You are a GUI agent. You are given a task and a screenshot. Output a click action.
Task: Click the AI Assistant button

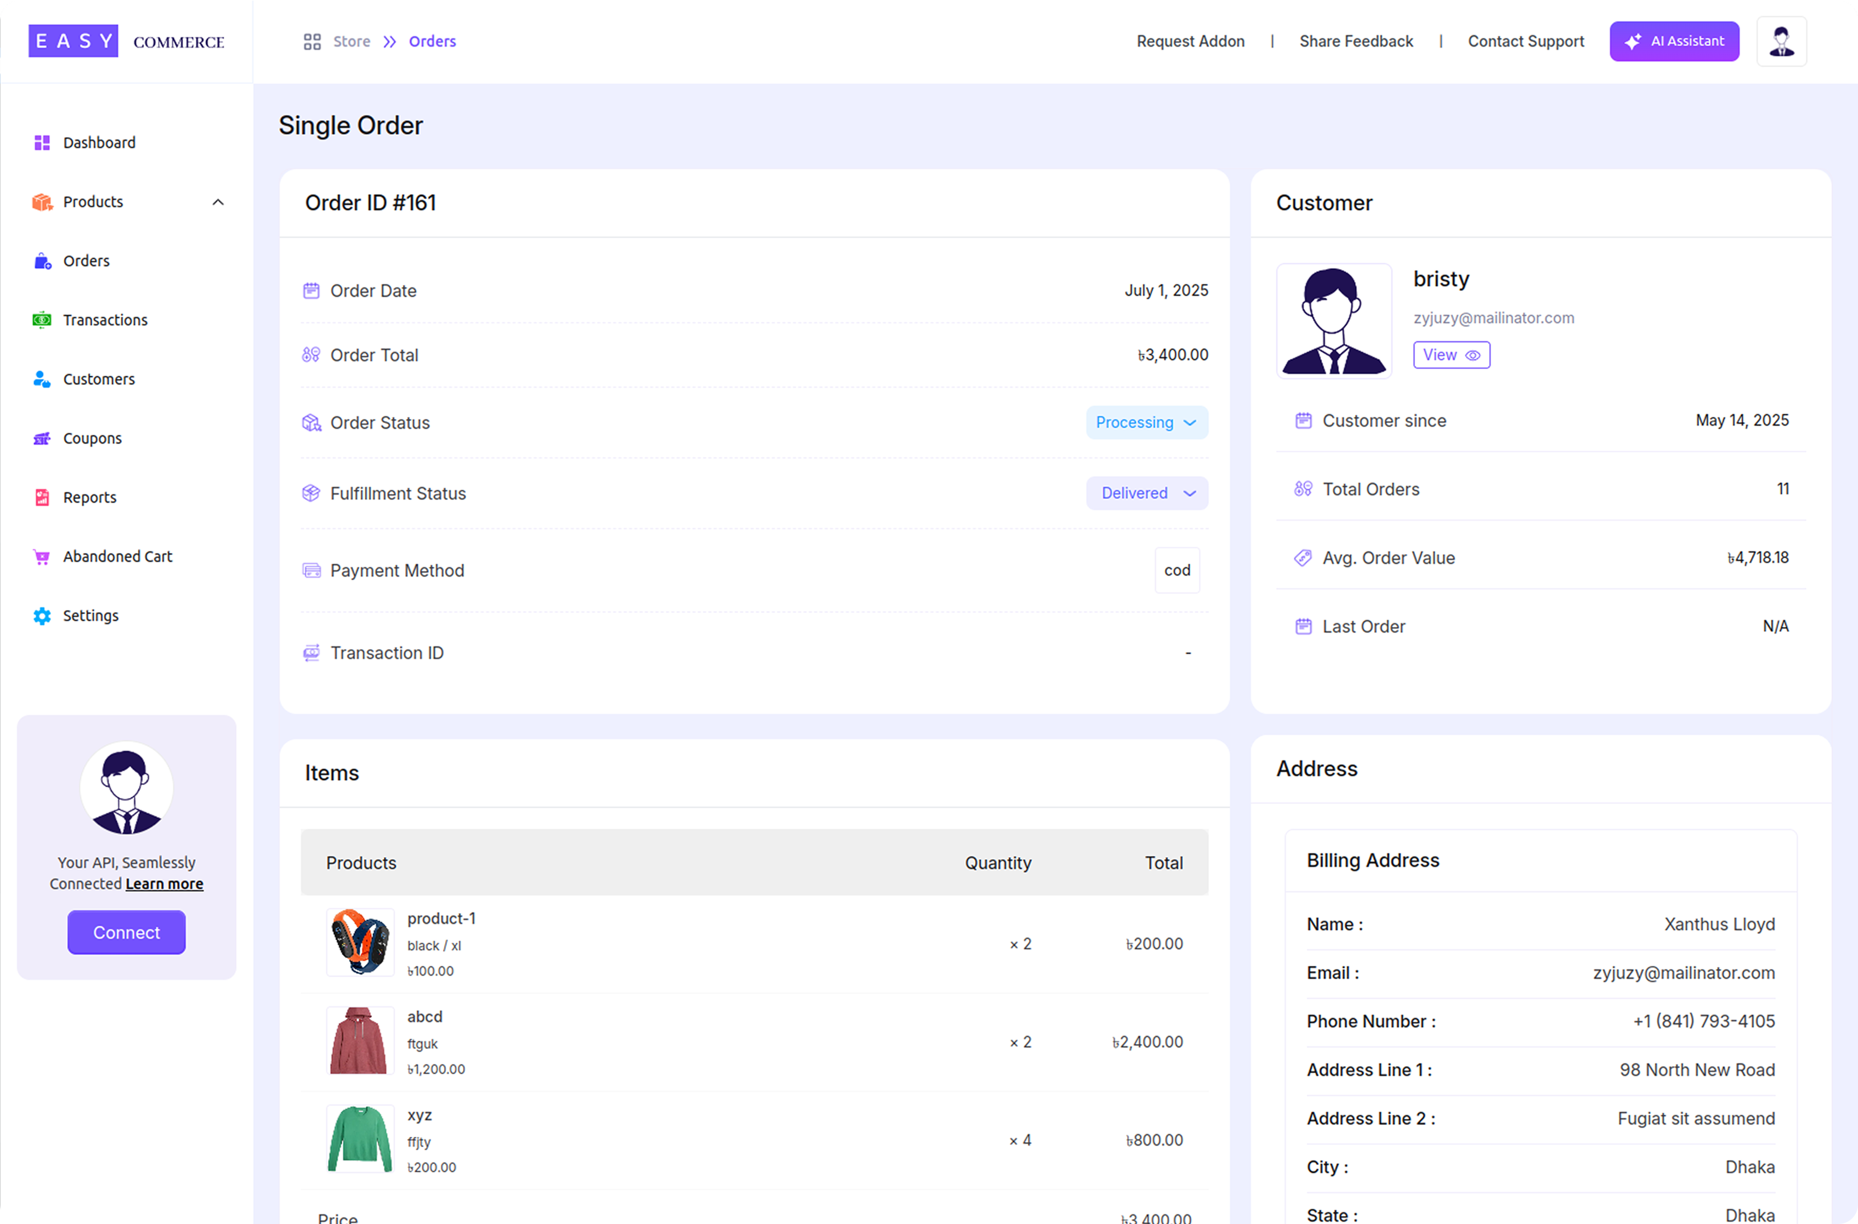coord(1673,41)
